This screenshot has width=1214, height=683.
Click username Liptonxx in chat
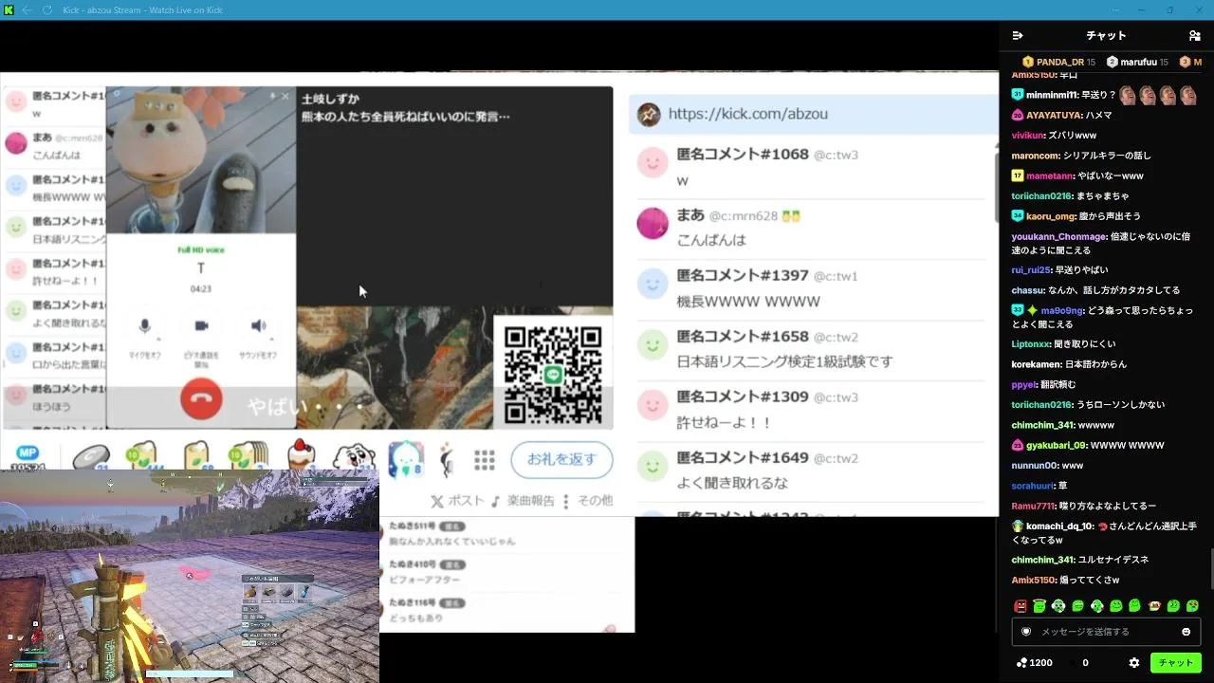click(x=1030, y=344)
